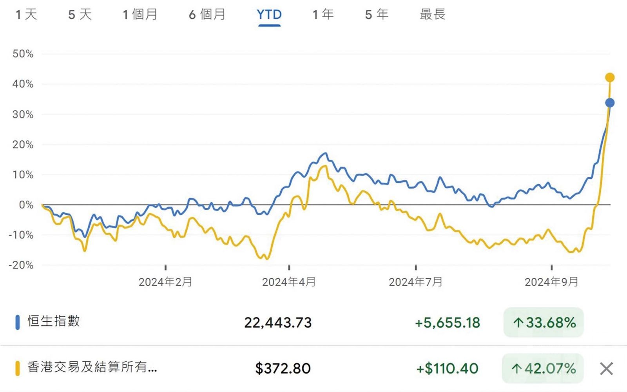The image size is (627, 392).
Task: Click the -20% y-axis label
Action: pos(21,265)
